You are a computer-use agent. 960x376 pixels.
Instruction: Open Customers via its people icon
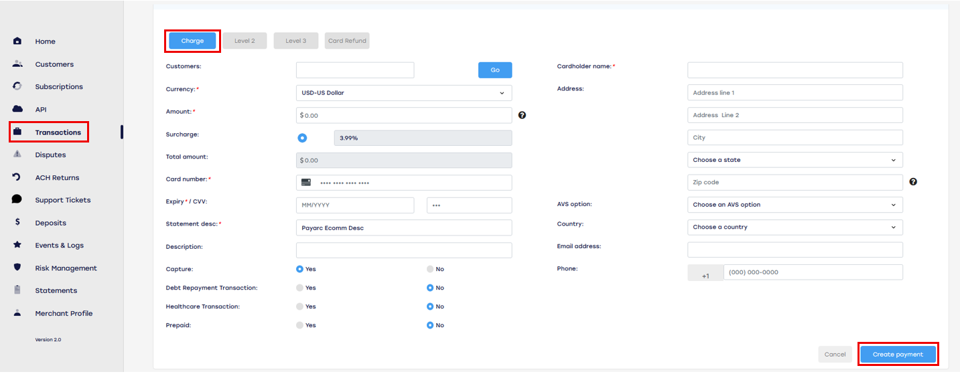coord(17,64)
